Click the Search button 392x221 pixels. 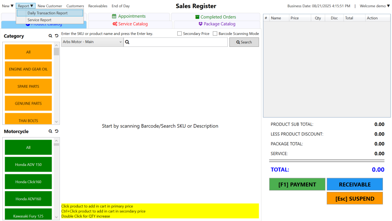244,42
